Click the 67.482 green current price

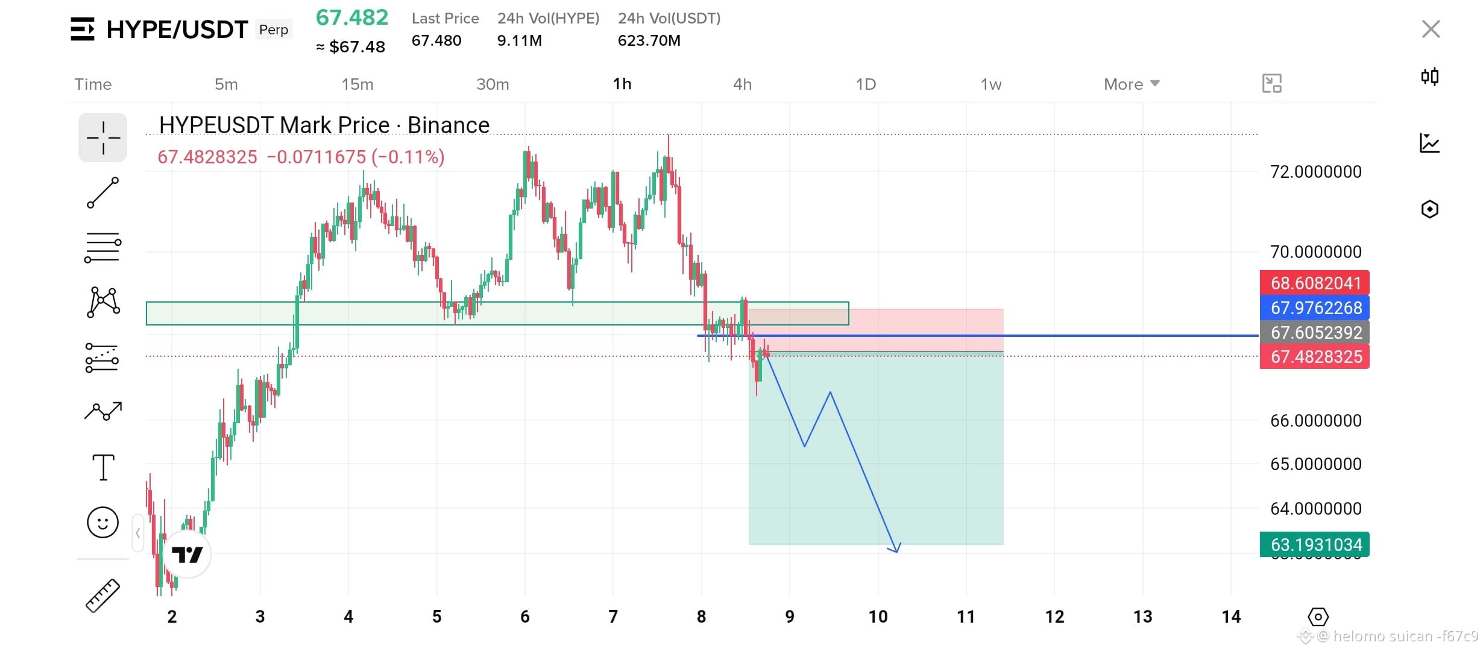[352, 17]
